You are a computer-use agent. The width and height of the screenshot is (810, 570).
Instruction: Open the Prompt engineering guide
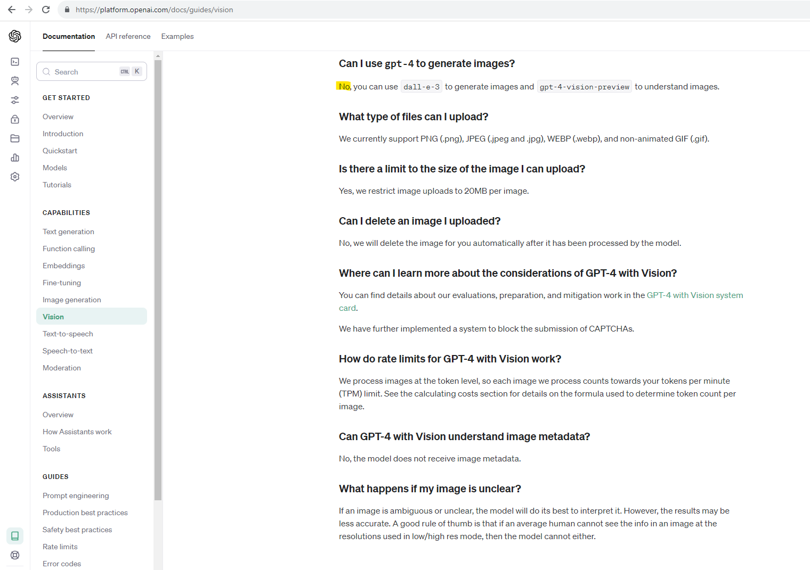pyautogui.click(x=76, y=495)
